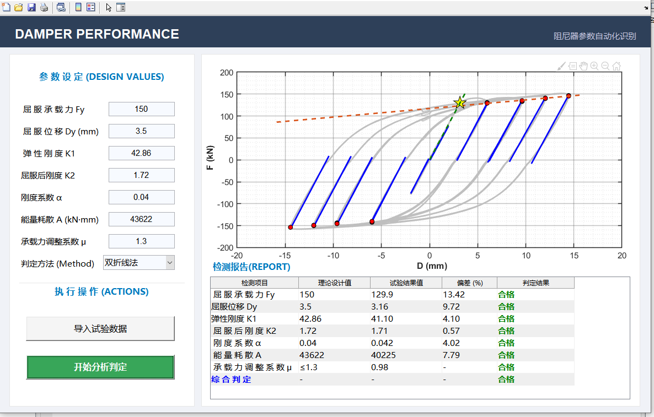Select test result cell 0.042
Screen dimensions: 654x417
point(406,343)
